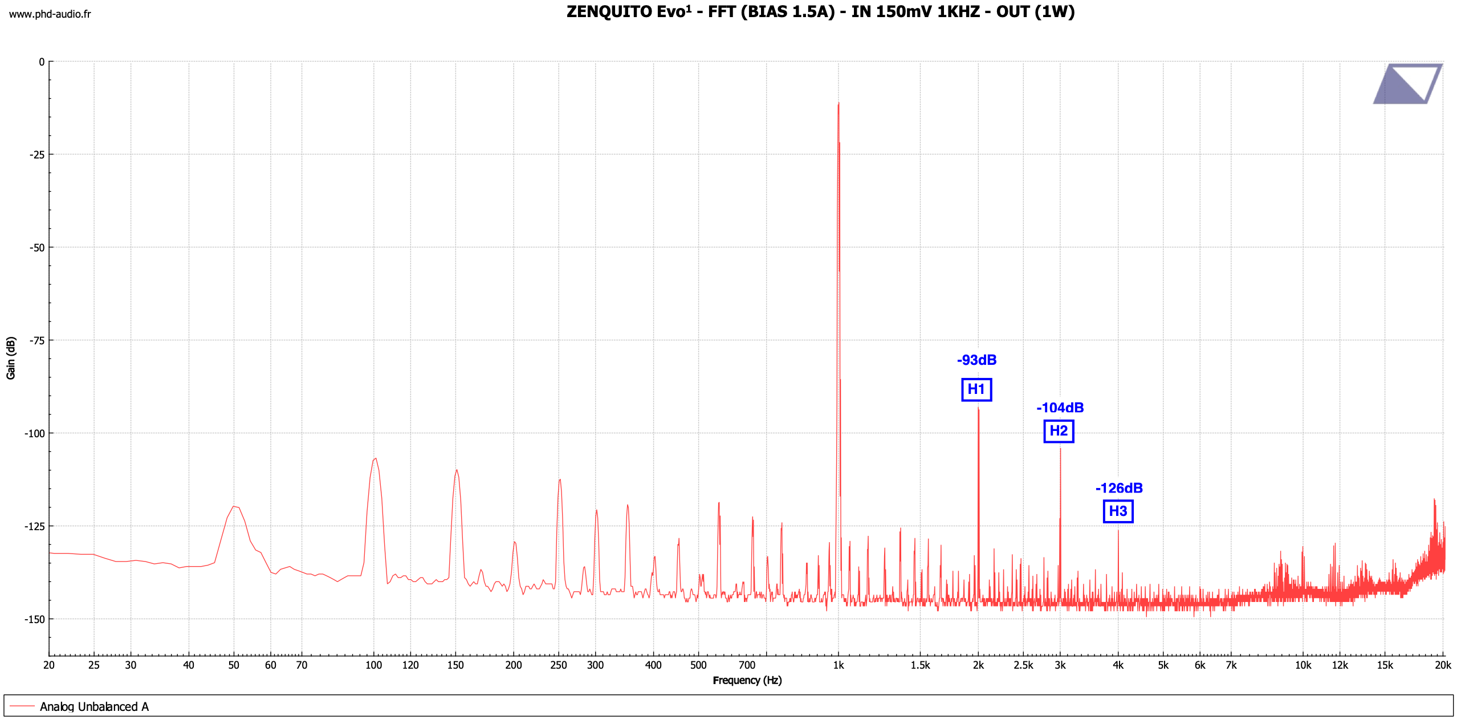The image size is (1457, 720).
Task: Click the -126dB annotation label
Action: click(x=1119, y=489)
